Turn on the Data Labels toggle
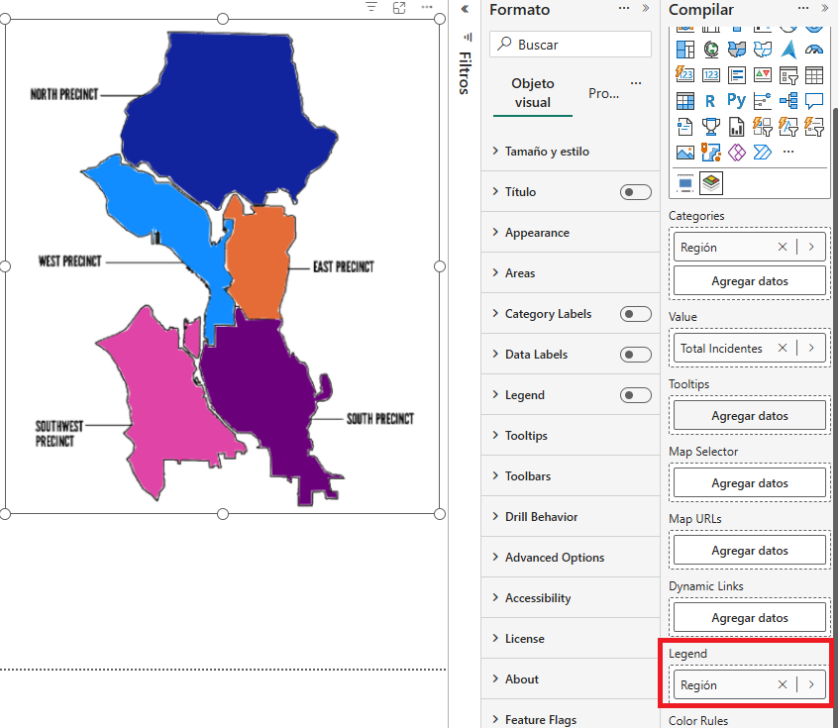 click(x=635, y=355)
